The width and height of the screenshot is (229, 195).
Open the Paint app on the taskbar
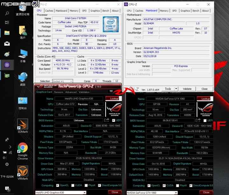[x=7, y=54]
